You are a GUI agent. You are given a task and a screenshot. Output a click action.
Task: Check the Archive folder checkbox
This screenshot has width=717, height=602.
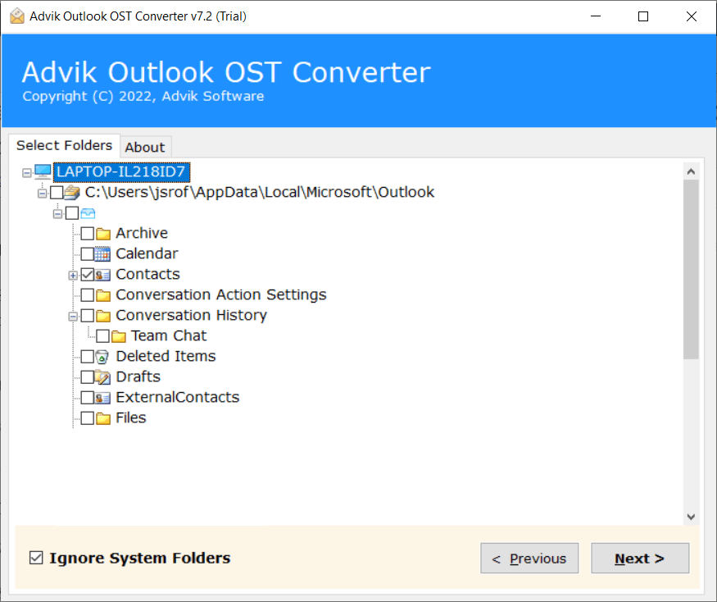[x=88, y=234]
